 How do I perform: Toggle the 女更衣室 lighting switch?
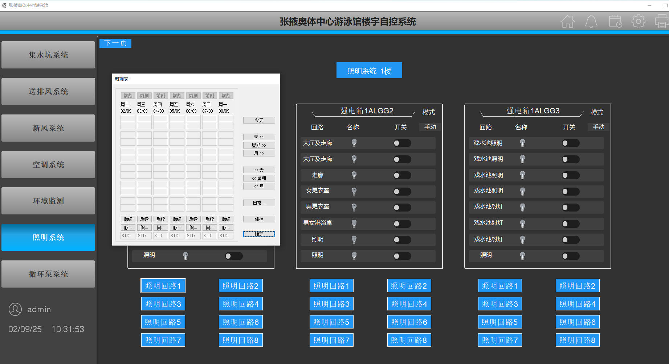coord(402,192)
